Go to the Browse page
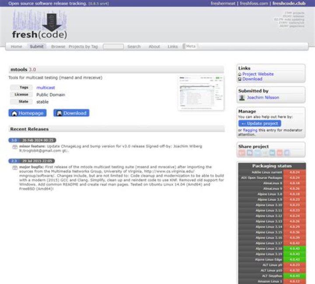The image size is (315, 284). tap(58, 46)
